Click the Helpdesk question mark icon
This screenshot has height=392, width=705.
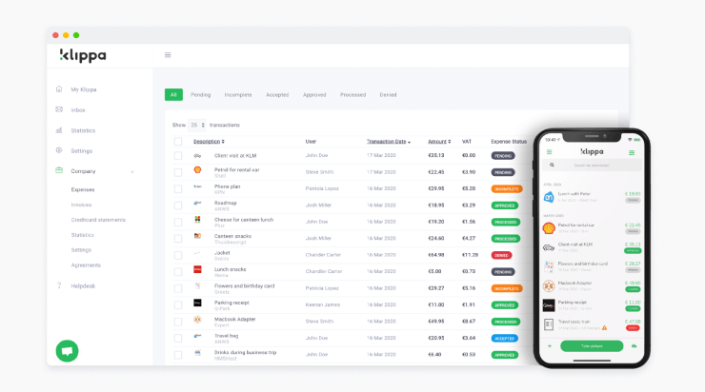coord(59,285)
